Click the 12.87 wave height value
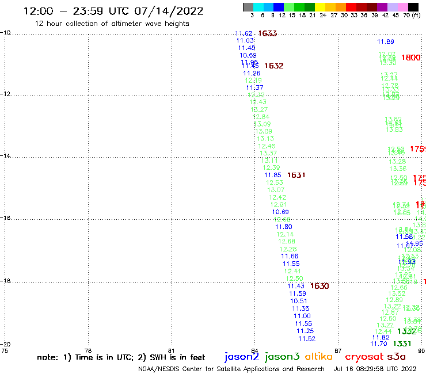This screenshot has width=426, height=374. click(390, 312)
